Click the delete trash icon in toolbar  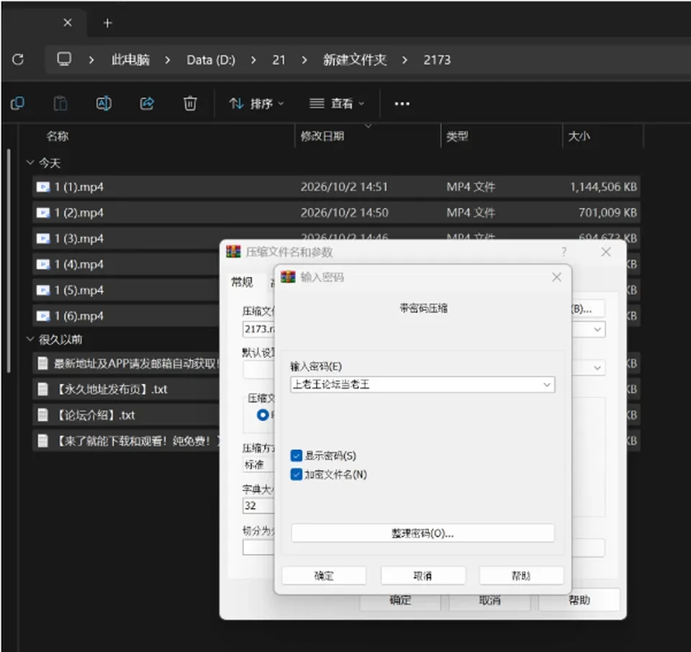click(190, 104)
